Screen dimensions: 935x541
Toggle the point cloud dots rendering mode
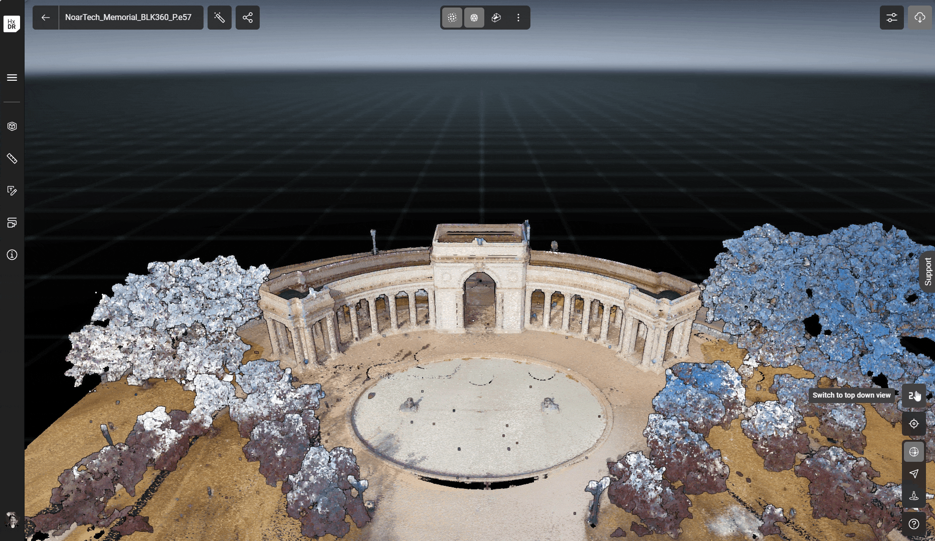452,17
